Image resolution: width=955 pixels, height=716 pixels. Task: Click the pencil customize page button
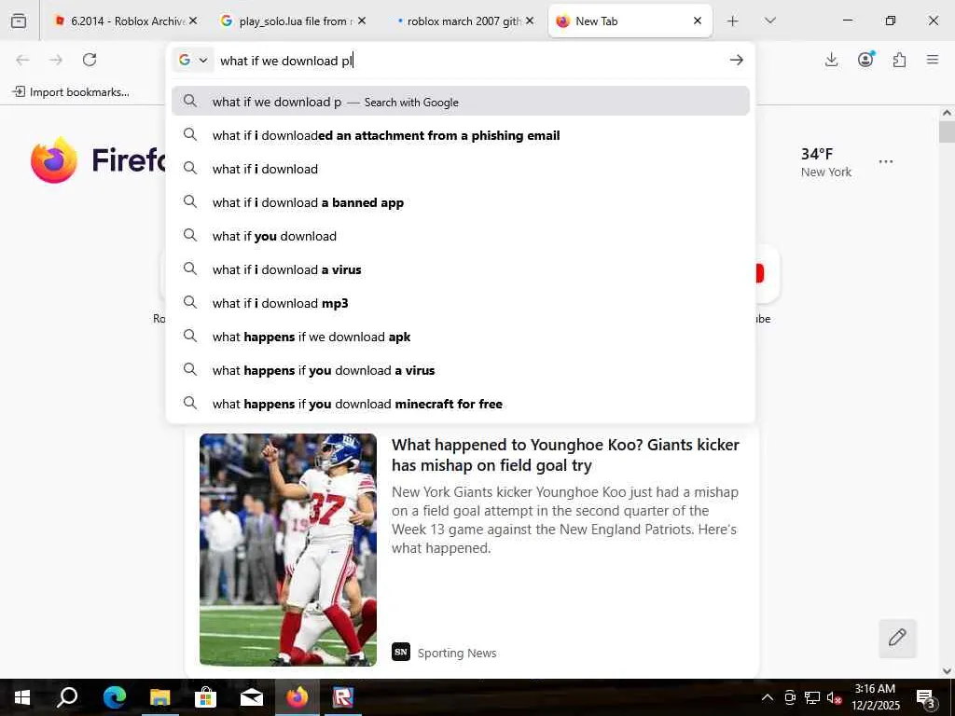click(897, 638)
